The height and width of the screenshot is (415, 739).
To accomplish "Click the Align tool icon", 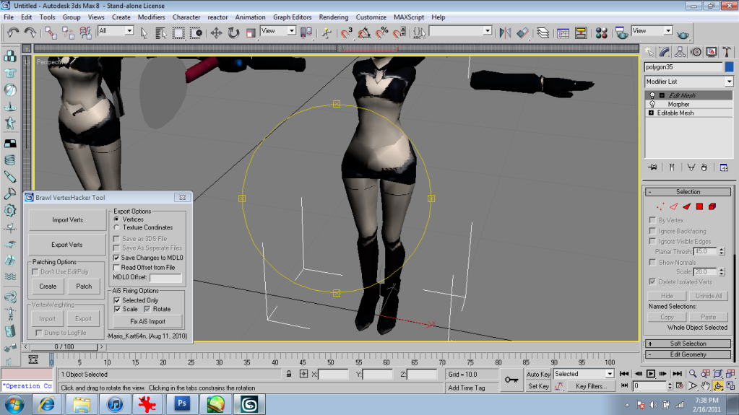I will (x=523, y=32).
